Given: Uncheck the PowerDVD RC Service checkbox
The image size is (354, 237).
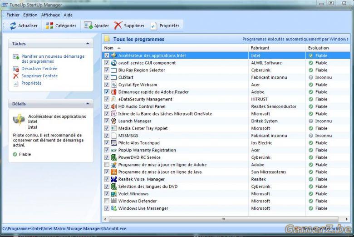Looking at the screenshot, I should pos(107,157).
